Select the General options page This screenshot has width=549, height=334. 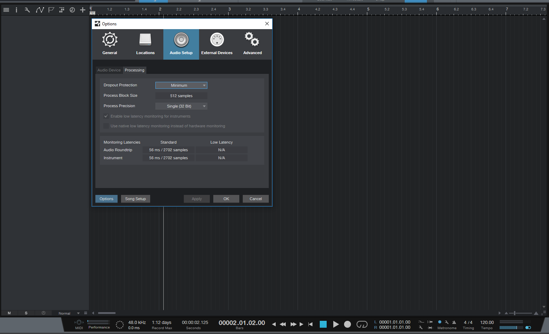coord(110,44)
